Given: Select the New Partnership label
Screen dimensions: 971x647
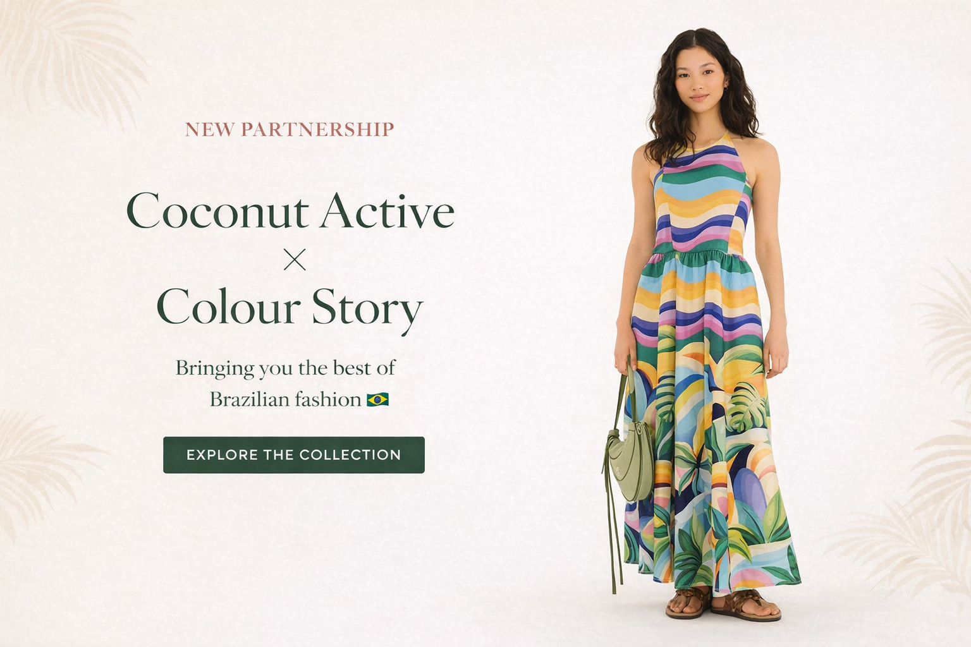Looking at the screenshot, I should click(290, 130).
